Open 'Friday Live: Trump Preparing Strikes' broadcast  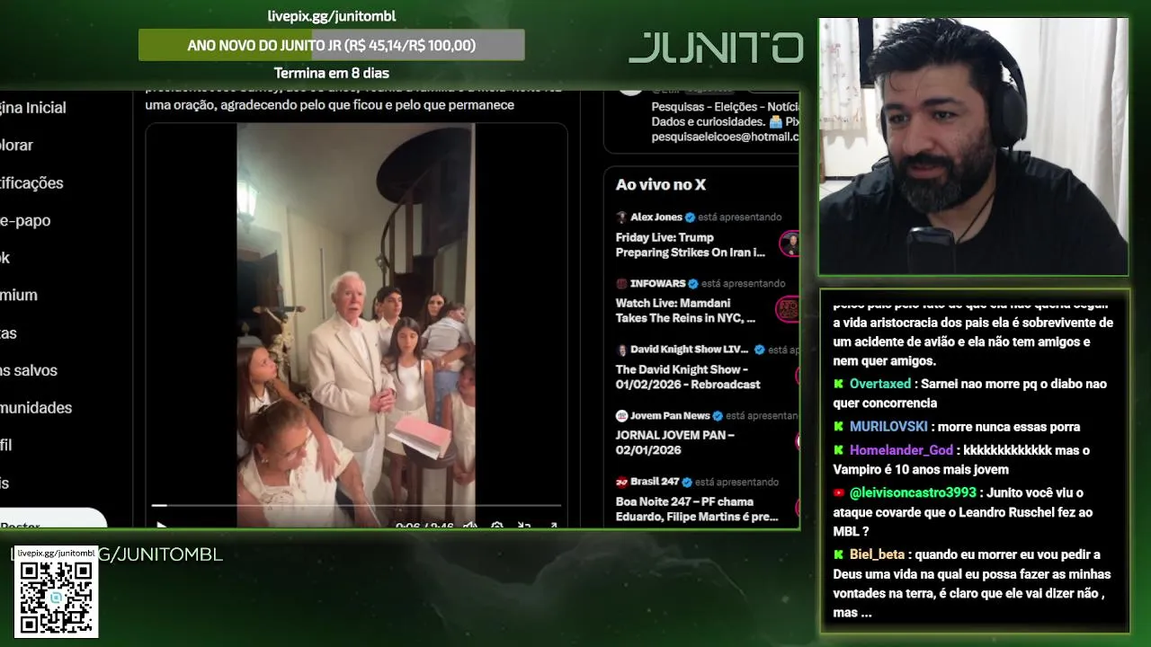(x=691, y=245)
